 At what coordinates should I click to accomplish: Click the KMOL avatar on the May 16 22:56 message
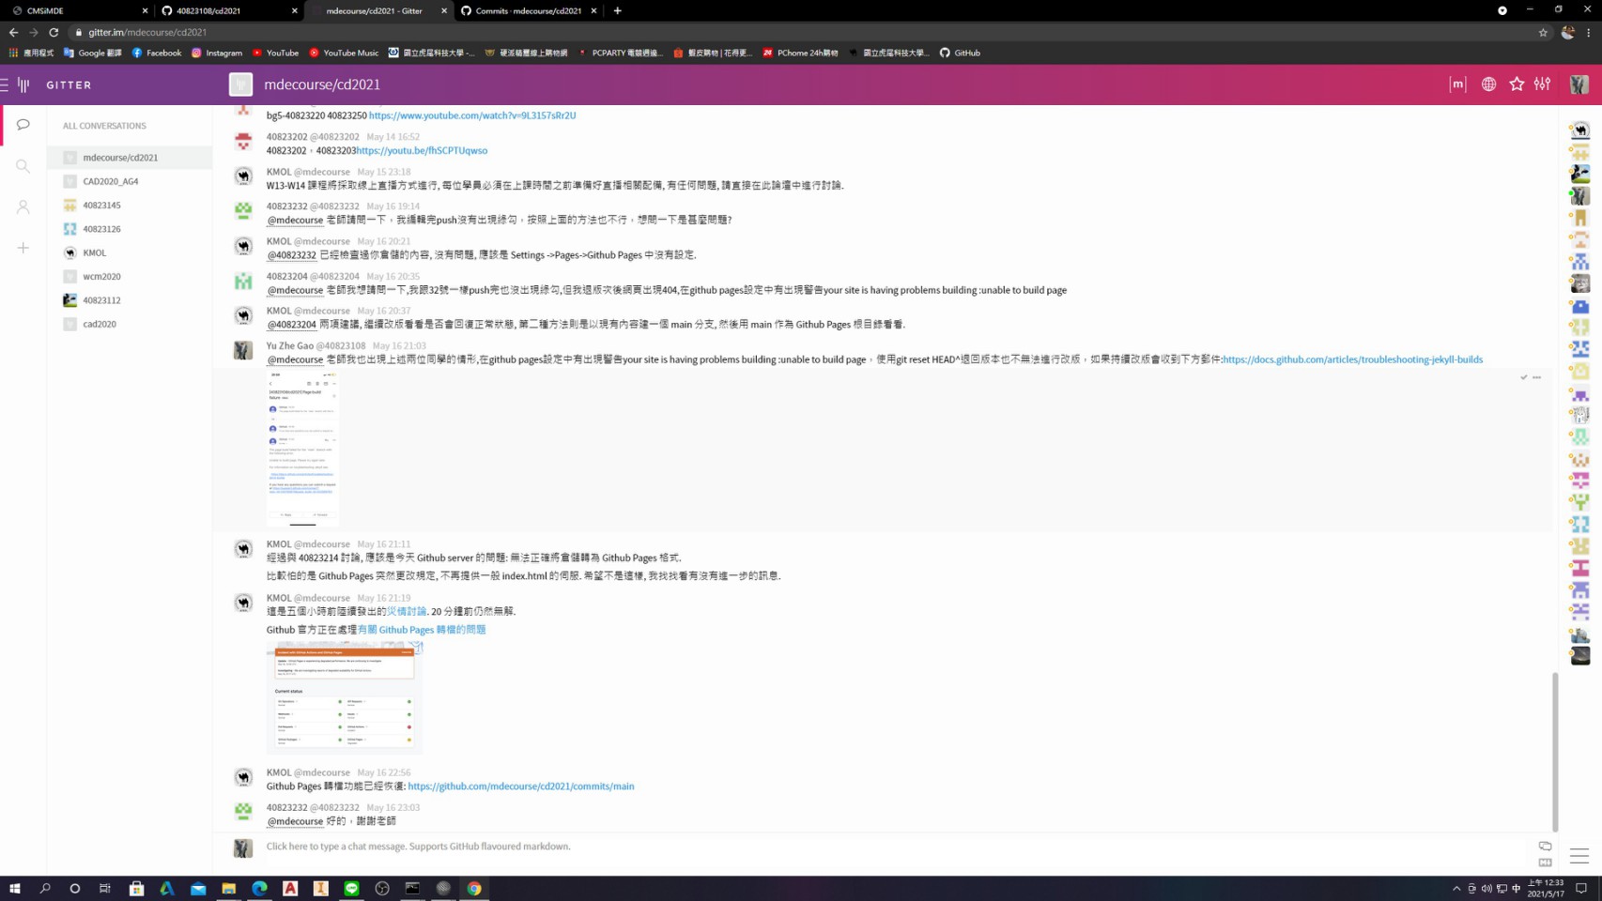243,777
